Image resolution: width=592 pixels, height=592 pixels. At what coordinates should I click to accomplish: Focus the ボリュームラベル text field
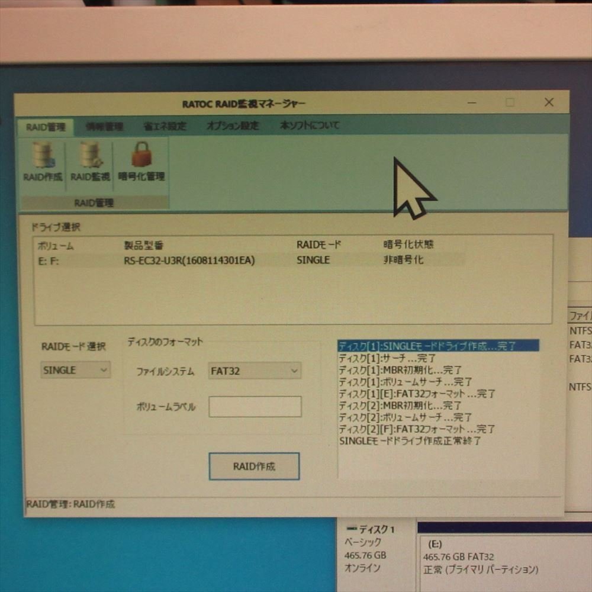coord(255,407)
